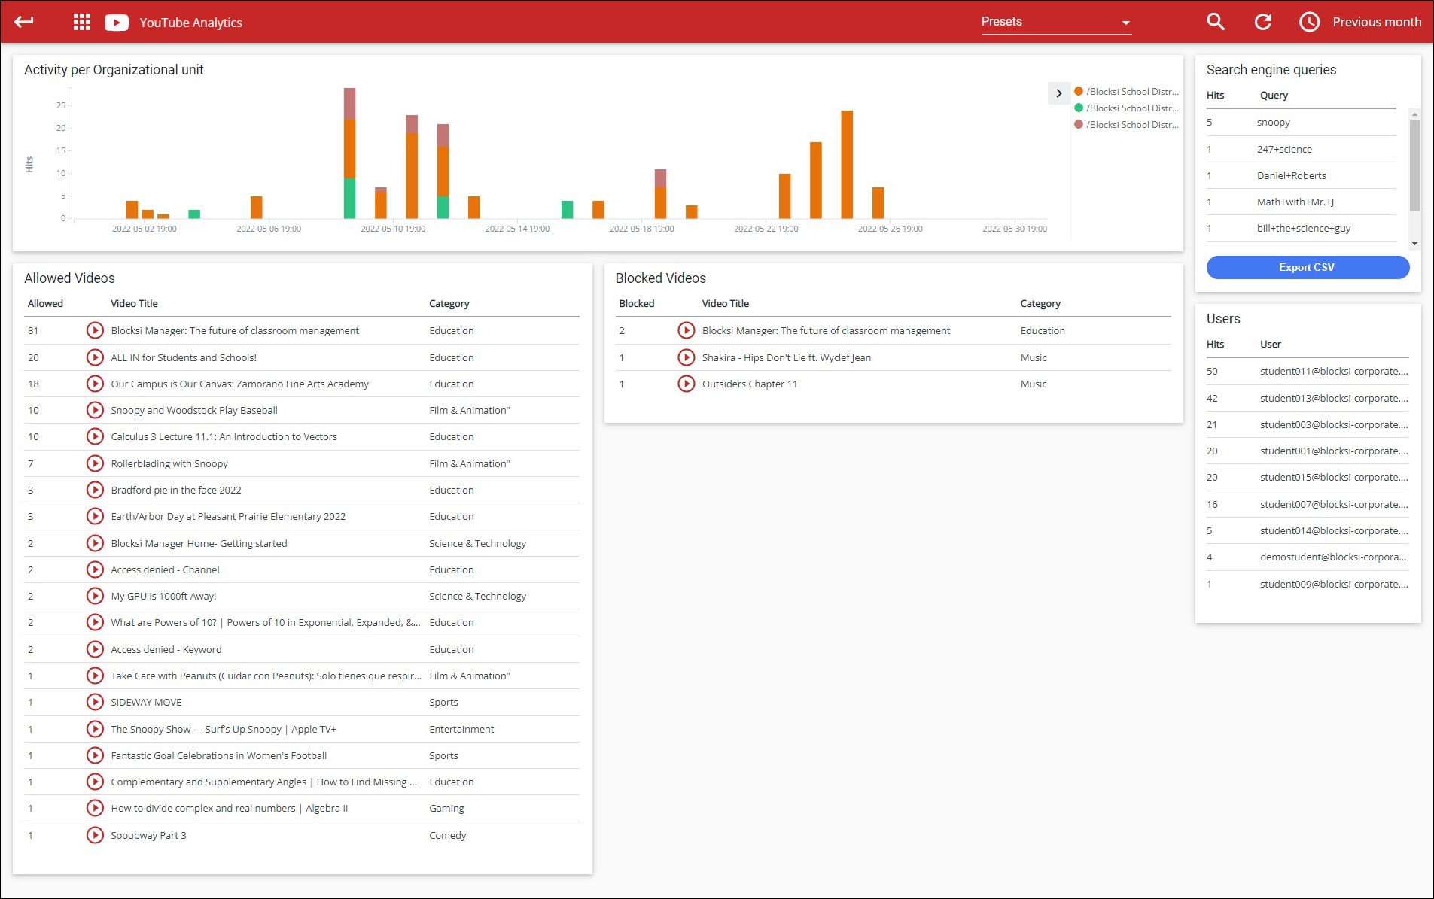Play blocked Shakira Hips Don't Lie video

click(687, 357)
